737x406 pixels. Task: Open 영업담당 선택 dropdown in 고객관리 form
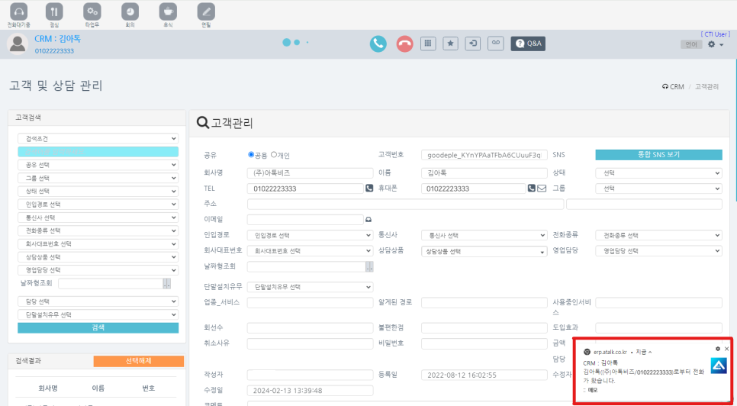pyautogui.click(x=658, y=251)
